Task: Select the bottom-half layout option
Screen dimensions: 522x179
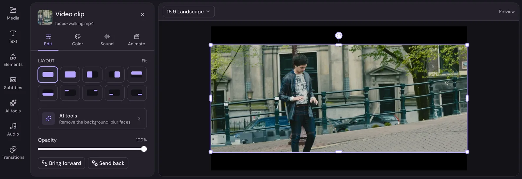Action: pos(48,93)
